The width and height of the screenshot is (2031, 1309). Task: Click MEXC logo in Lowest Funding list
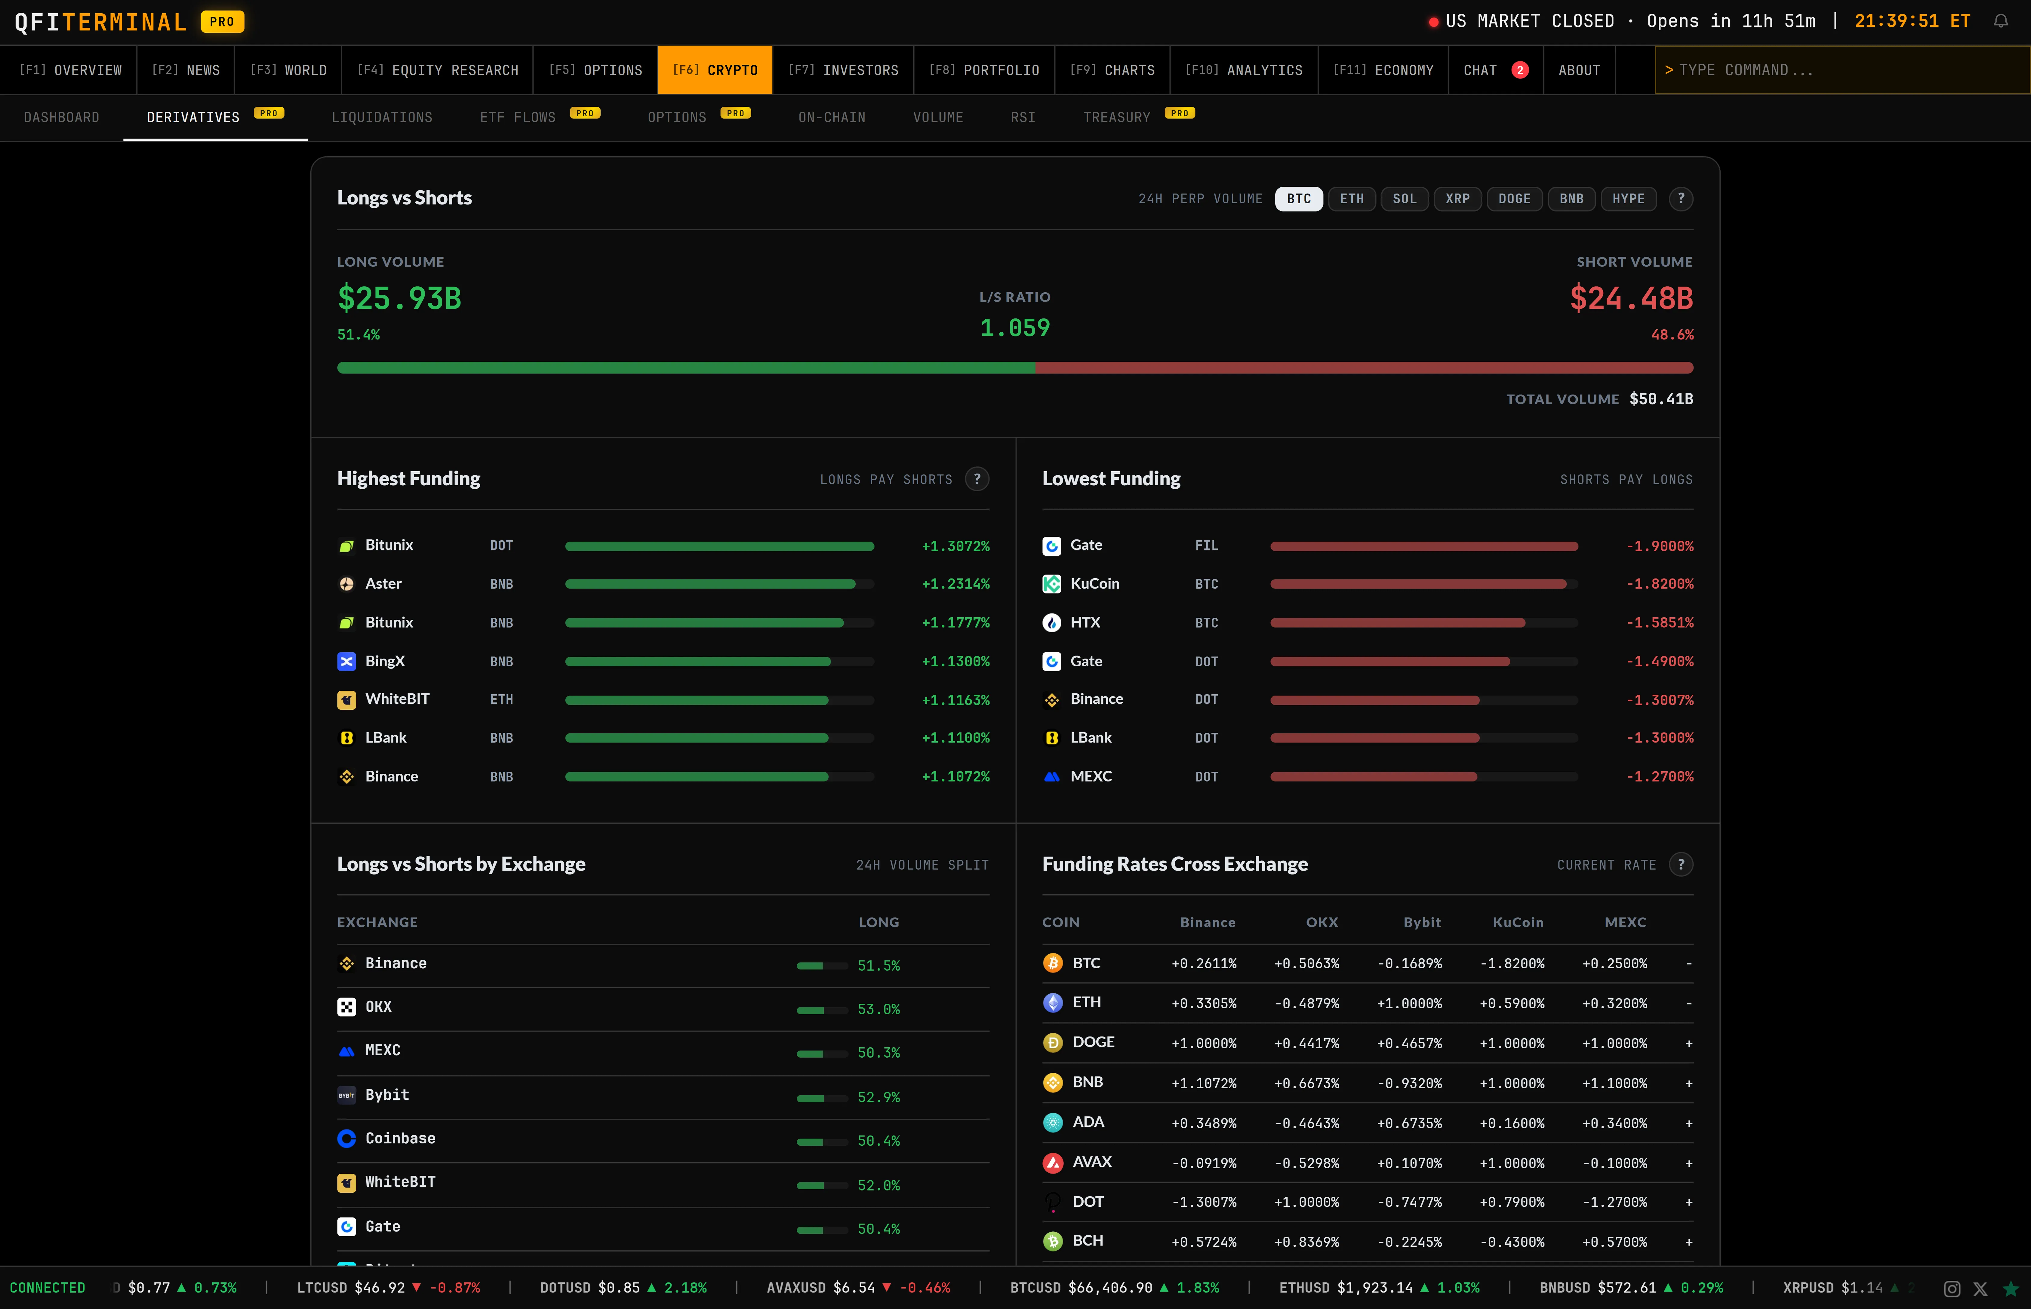[1052, 777]
